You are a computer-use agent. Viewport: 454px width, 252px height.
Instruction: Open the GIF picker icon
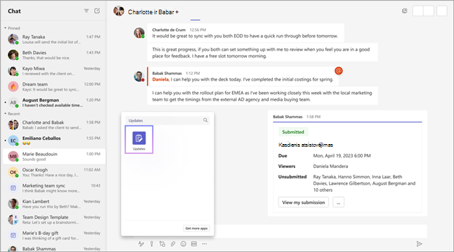(194, 244)
